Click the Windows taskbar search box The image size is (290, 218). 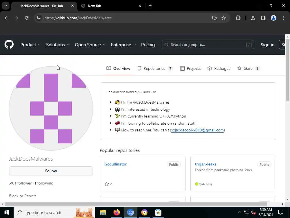click(54, 212)
